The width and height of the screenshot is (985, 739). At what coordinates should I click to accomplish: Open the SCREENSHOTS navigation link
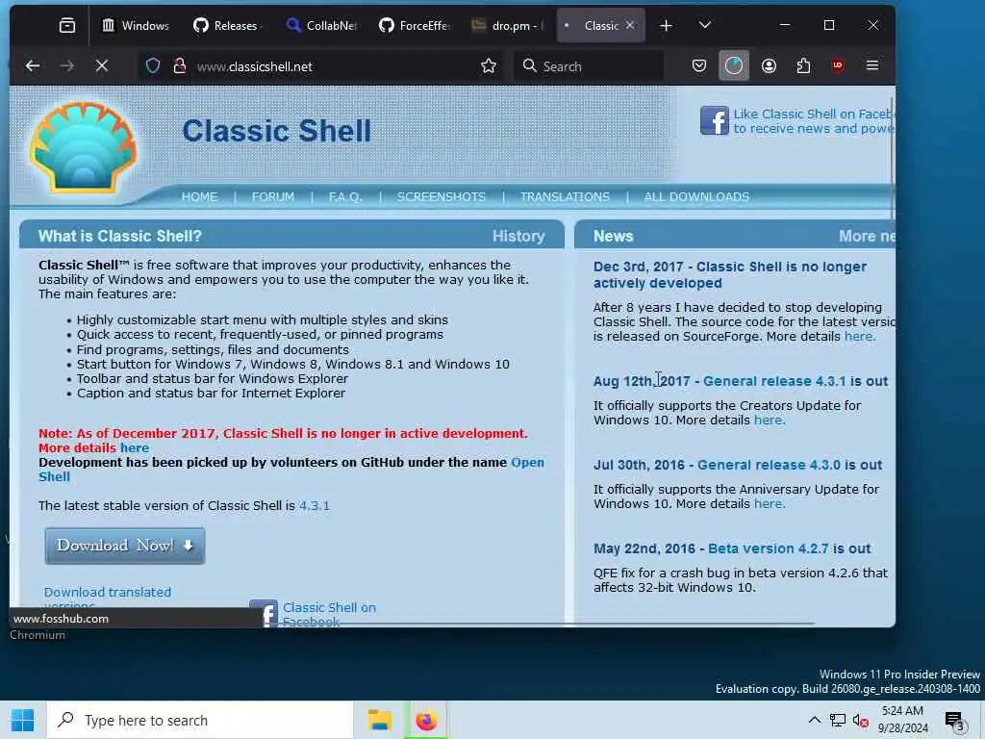[x=441, y=196]
